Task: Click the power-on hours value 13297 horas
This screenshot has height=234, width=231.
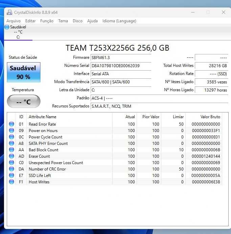Action: [x=211, y=90]
